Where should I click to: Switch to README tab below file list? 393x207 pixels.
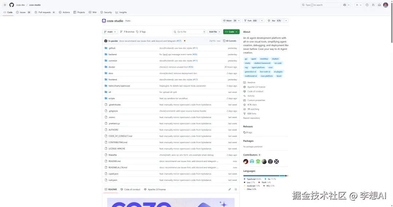tap(111, 190)
